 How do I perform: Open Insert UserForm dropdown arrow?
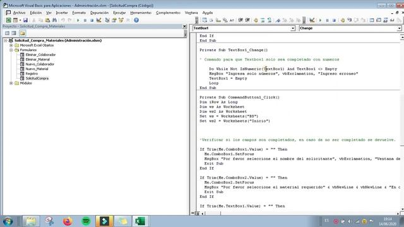[20, 20]
